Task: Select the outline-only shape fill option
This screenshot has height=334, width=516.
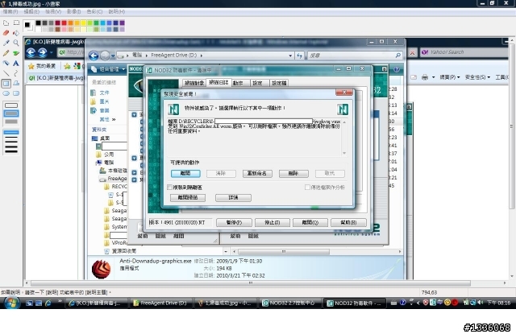Action: (x=11, y=105)
